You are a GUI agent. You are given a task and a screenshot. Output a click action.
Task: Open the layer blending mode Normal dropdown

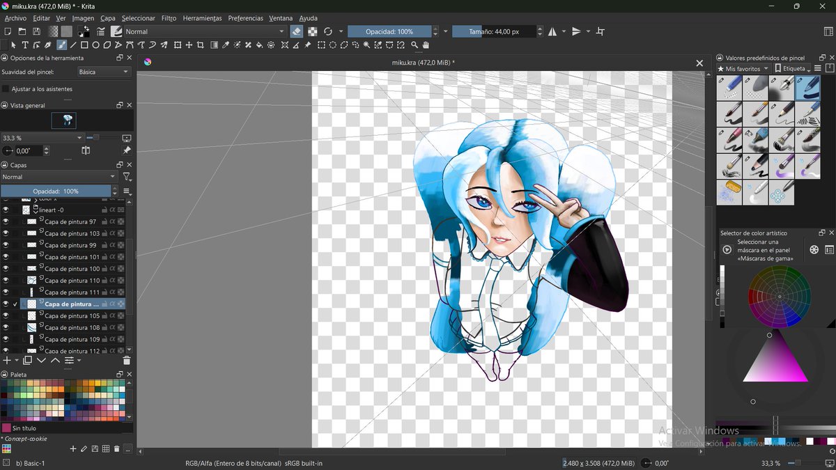[x=59, y=177]
